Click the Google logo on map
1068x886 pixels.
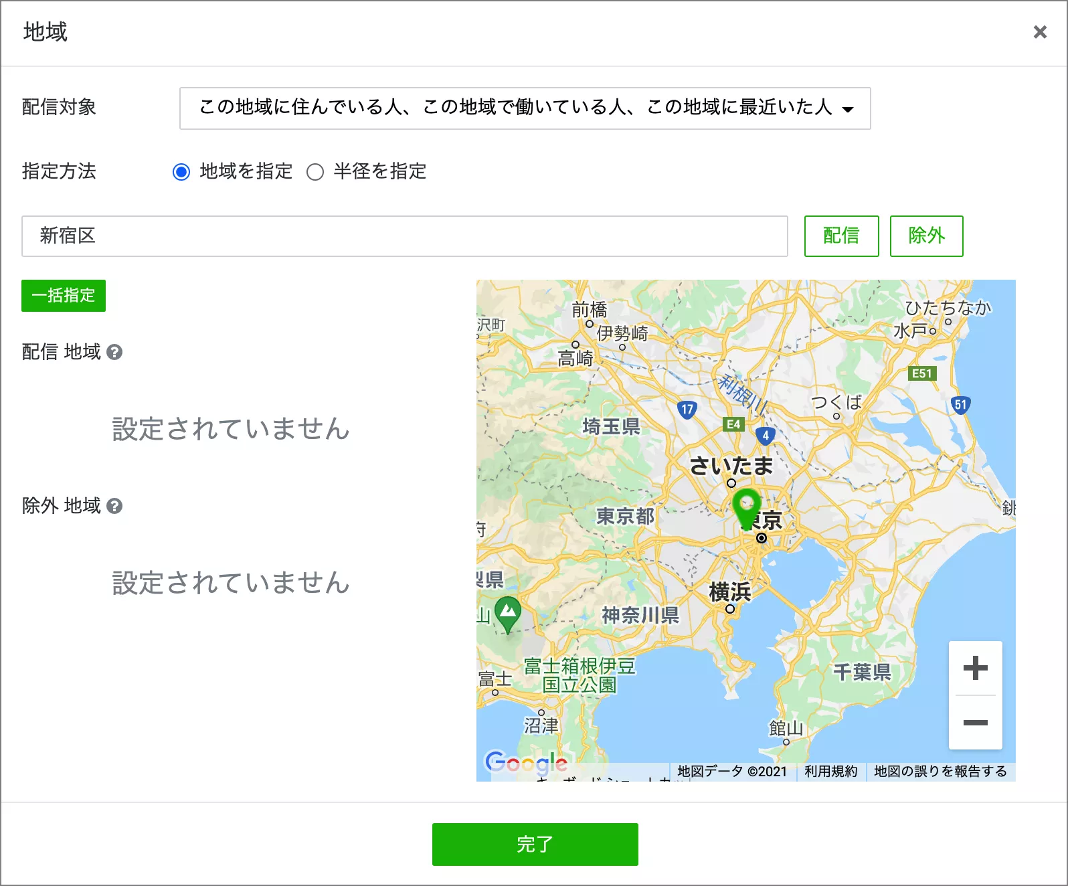(526, 763)
